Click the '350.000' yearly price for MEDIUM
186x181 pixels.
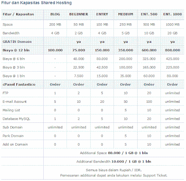click(126, 50)
